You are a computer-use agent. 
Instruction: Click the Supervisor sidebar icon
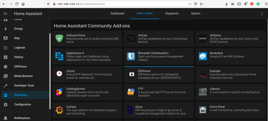5,95
